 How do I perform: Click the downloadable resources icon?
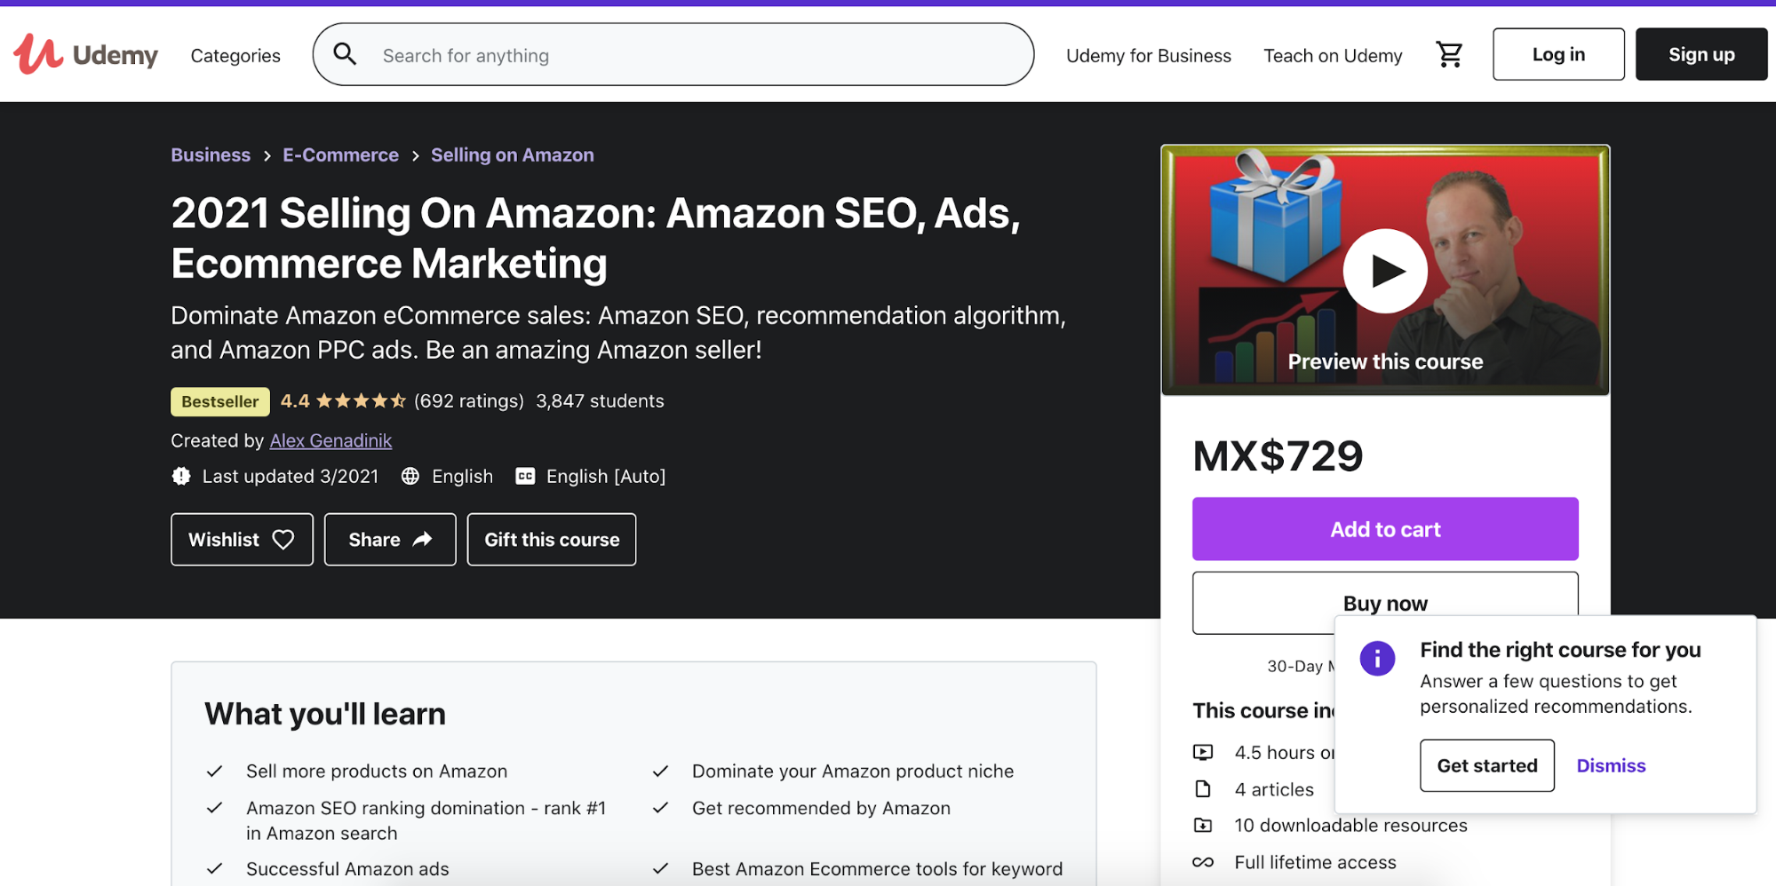tap(1204, 825)
